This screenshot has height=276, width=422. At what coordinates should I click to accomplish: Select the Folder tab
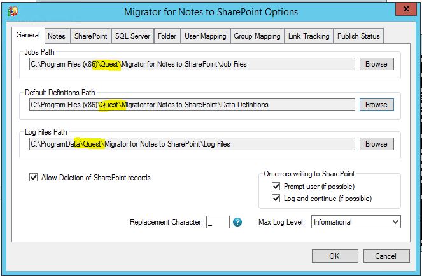point(167,36)
